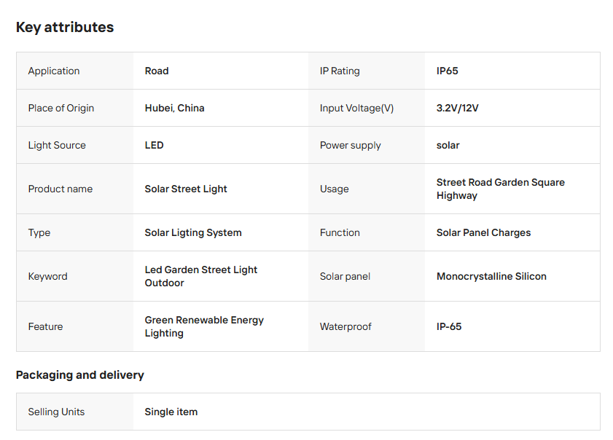Image resolution: width=613 pixels, height=440 pixels.
Task: Select the Input Voltage(V) label
Action: (356, 108)
